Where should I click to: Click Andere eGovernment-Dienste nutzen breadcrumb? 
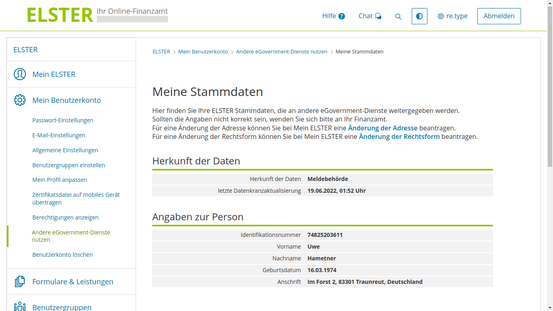(x=282, y=52)
